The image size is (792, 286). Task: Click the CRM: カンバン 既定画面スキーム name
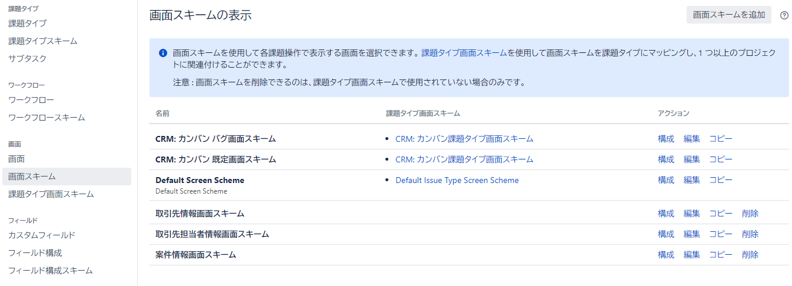tap(215, 159)
